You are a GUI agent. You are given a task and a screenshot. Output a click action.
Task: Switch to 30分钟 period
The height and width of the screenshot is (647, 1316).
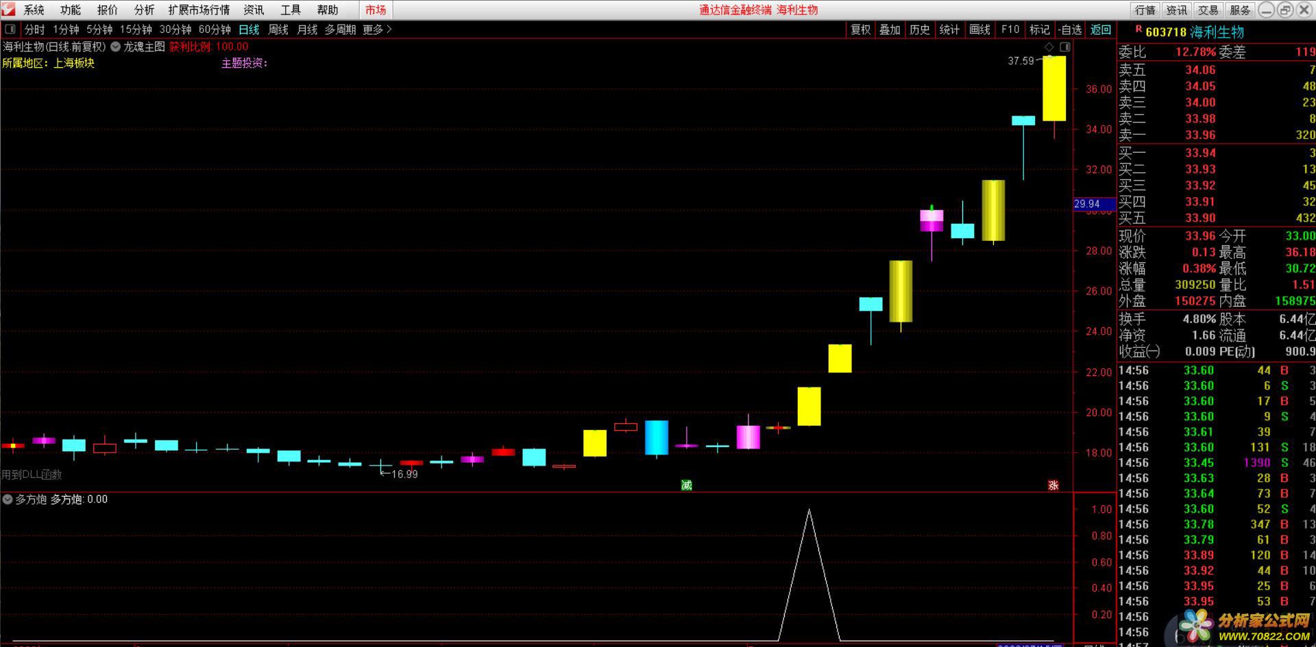click(x=175, y=29)
